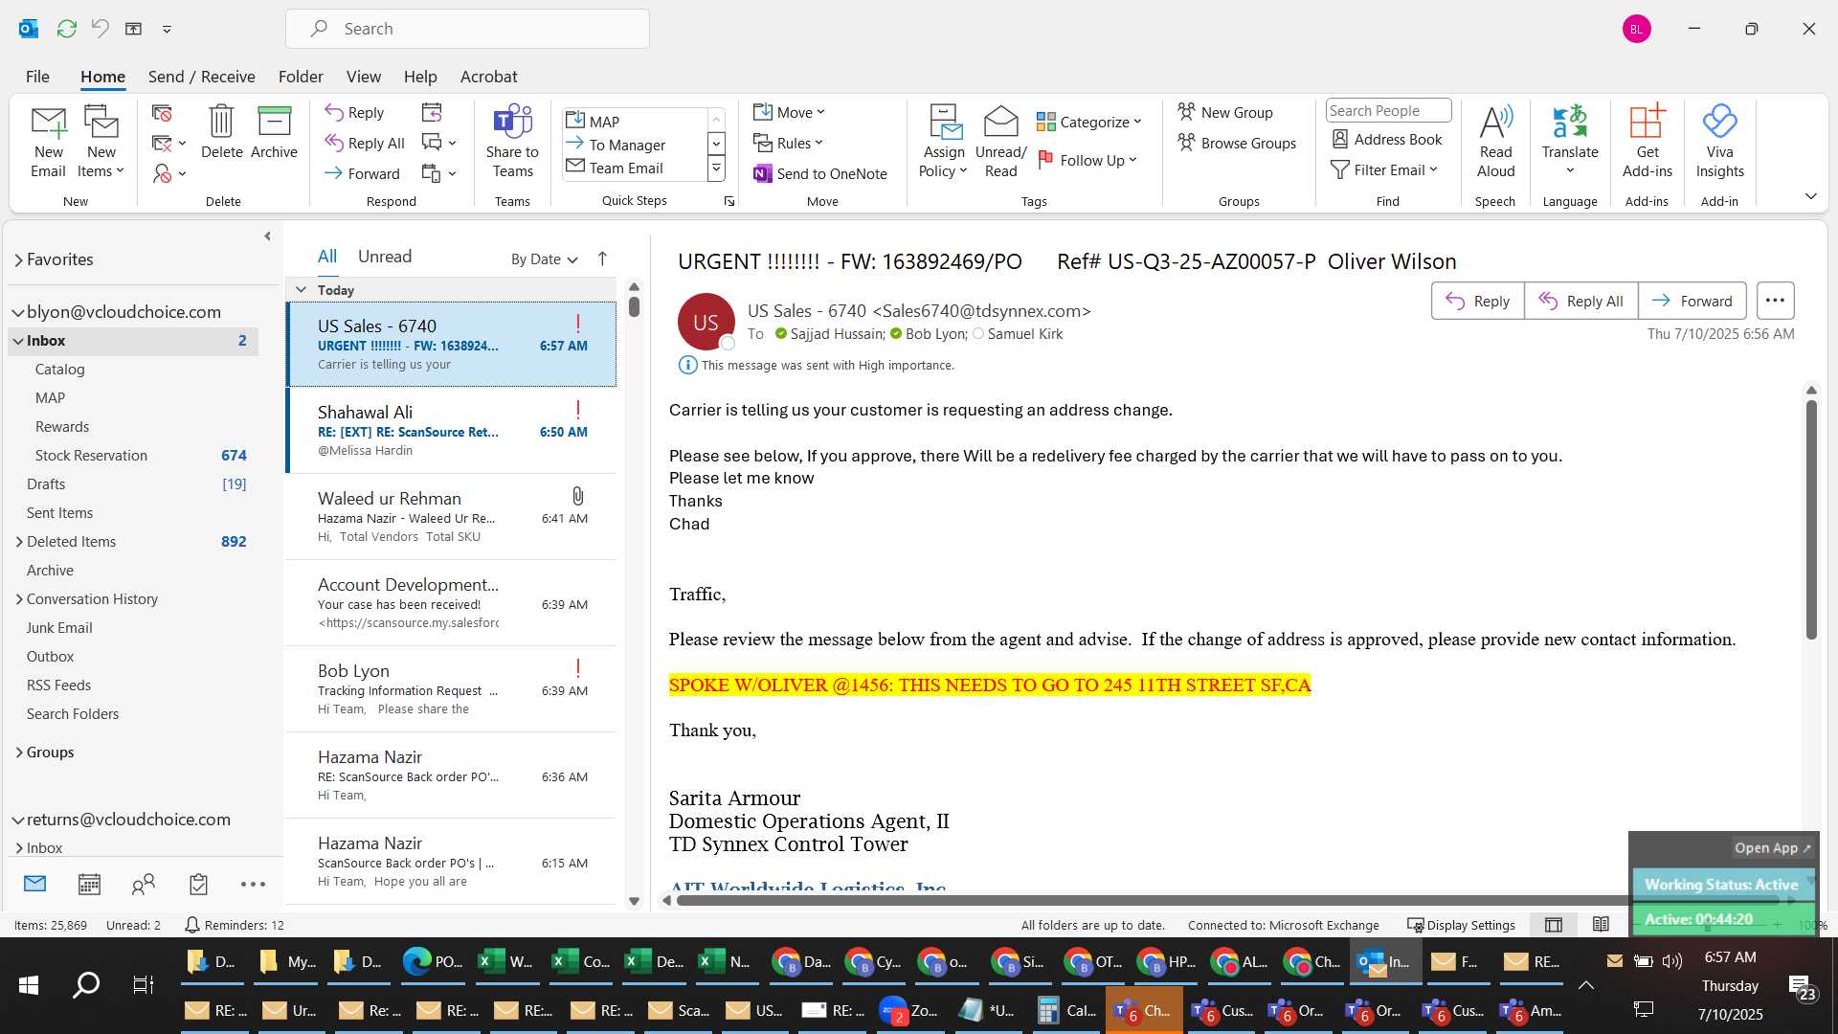The image size is (1838, 1034).
Task: Open Address Book
Action: tap(1387, 139)
